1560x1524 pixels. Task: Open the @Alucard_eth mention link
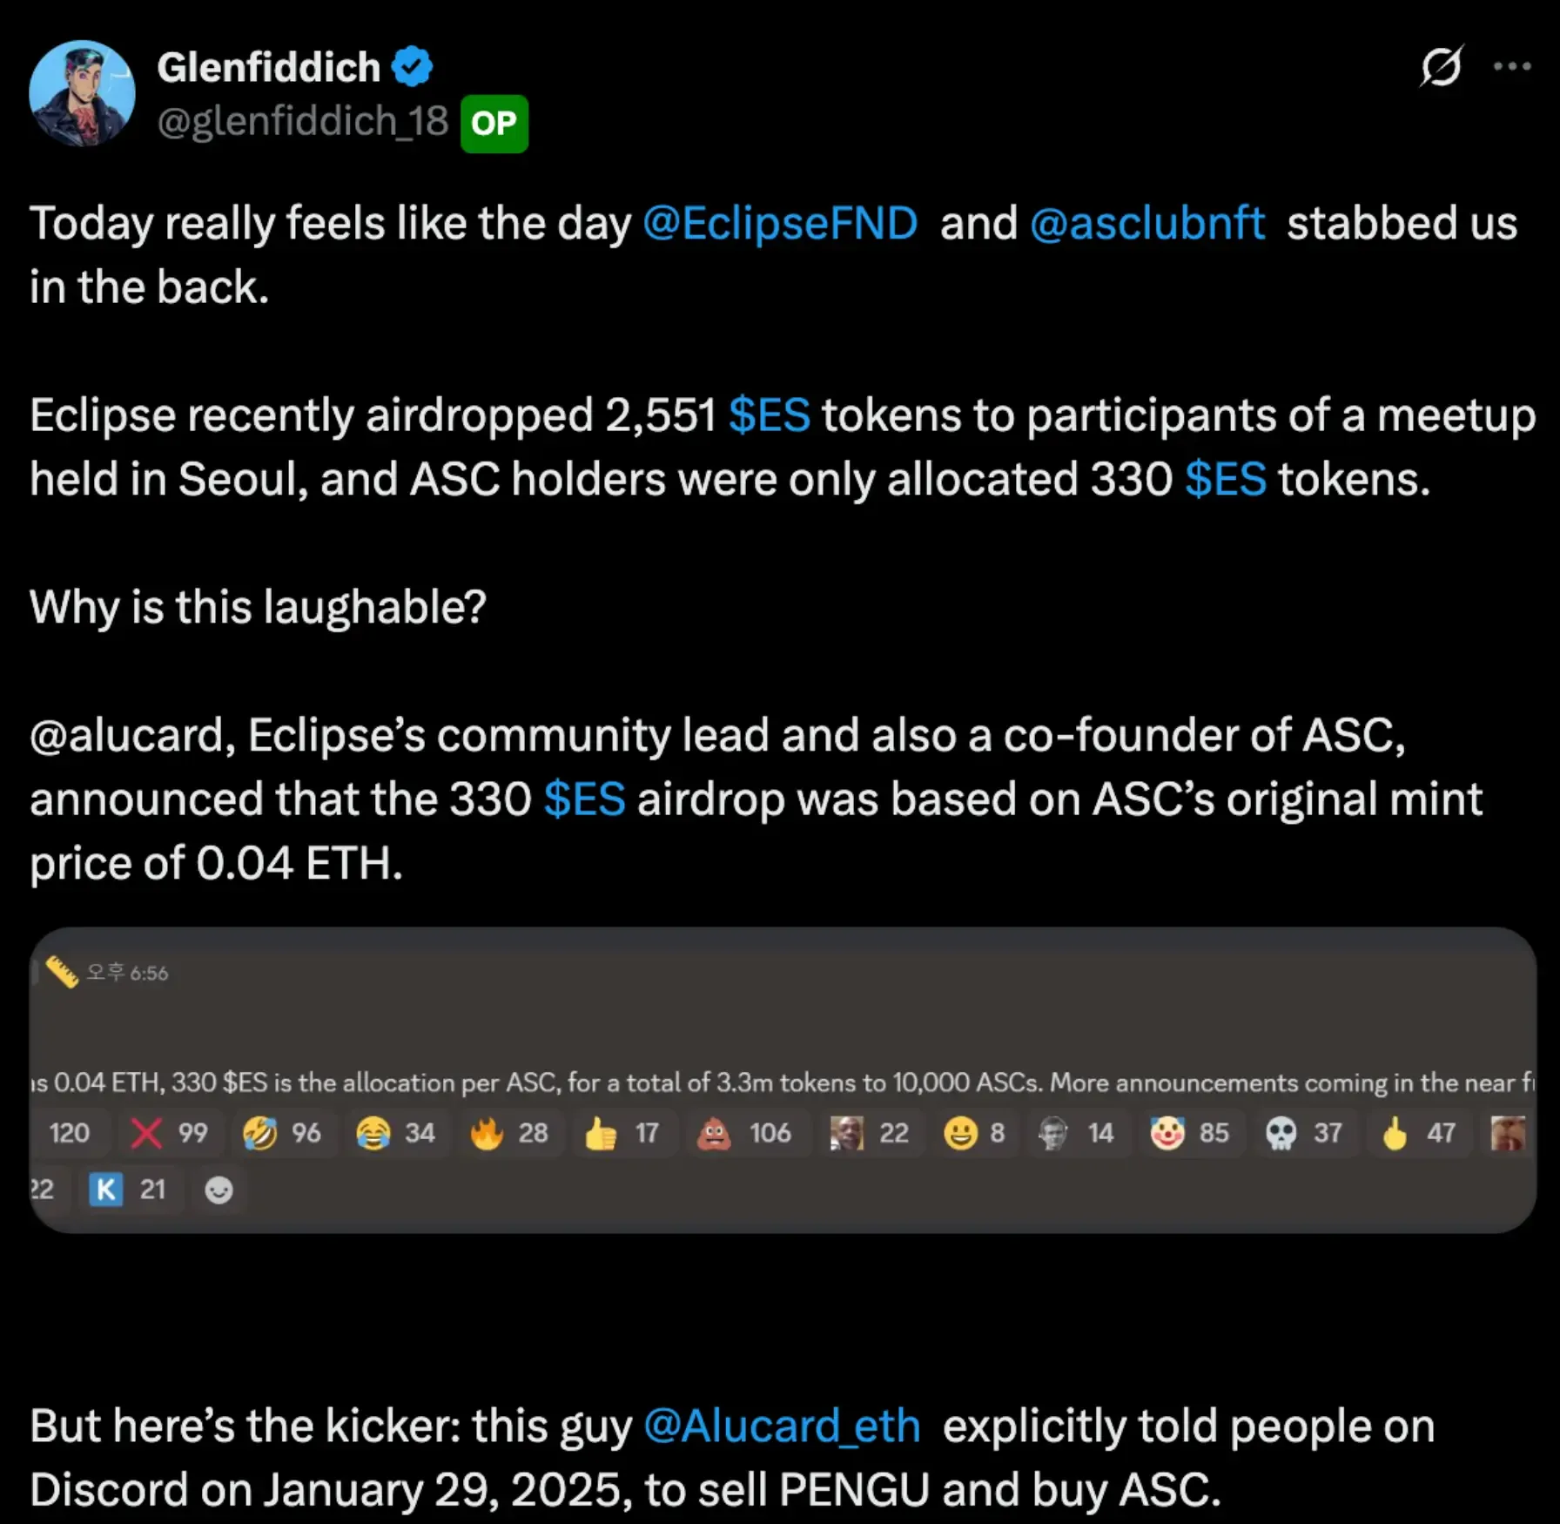[x=782, y=1426]
